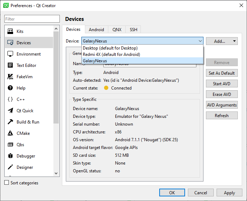Click the yellow Connected state indicator
The image size is (247, 201).
106,88
